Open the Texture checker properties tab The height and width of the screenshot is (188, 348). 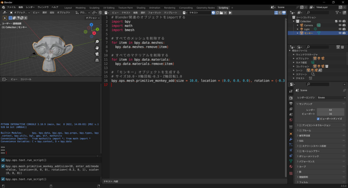click(x=291, y=173)
